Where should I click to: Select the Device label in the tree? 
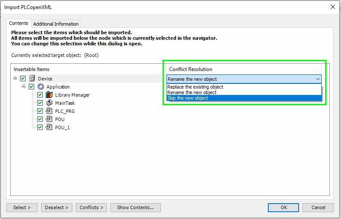click(x=45, y=79)
